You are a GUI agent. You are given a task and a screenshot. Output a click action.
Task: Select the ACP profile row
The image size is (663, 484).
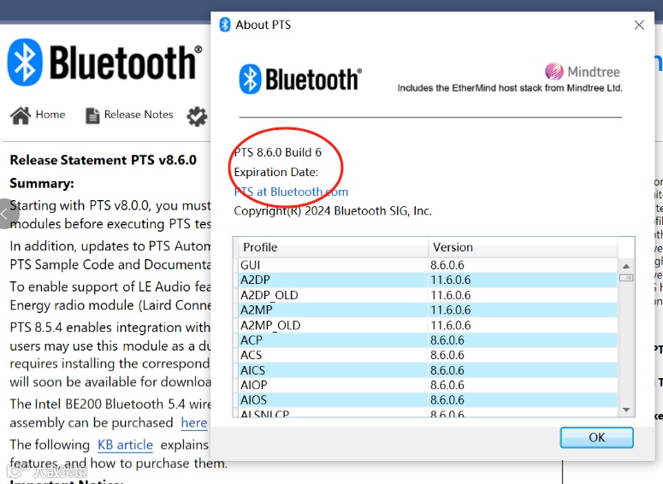coord(428,339)
